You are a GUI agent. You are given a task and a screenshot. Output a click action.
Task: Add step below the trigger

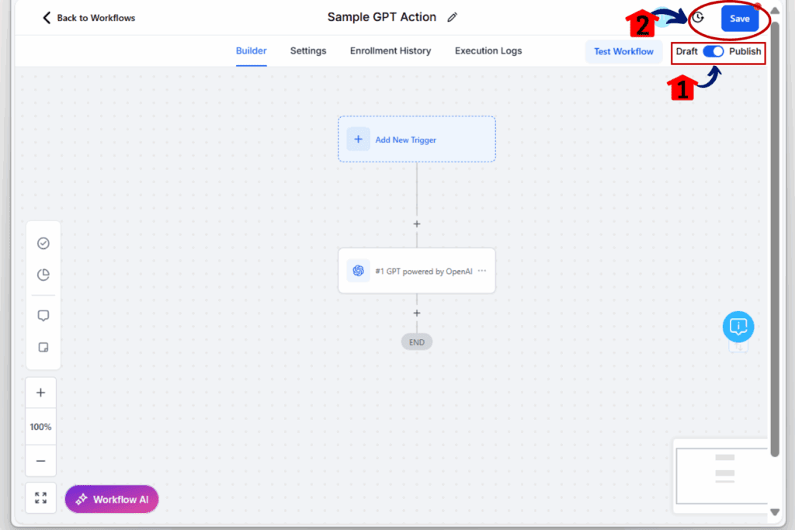[417, 224]
